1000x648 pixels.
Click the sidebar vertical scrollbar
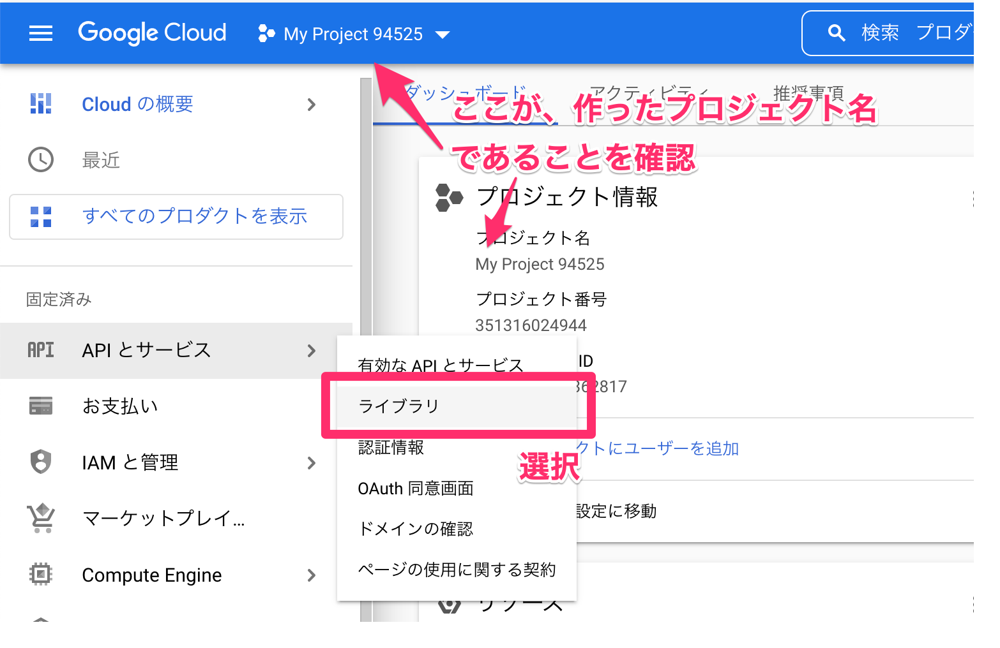366,350
